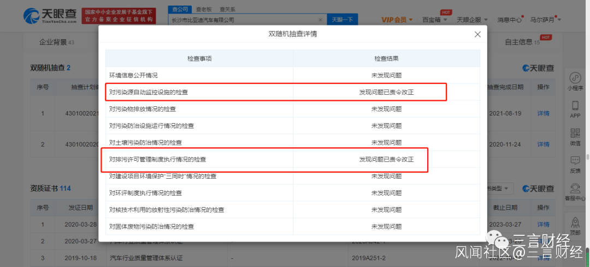Click the 双随机抽查详情 dialog title

point(292,34)
